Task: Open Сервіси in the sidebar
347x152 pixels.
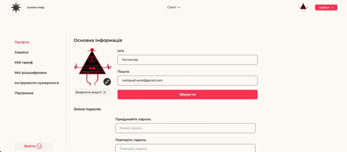Action: [x=21, y=52]
